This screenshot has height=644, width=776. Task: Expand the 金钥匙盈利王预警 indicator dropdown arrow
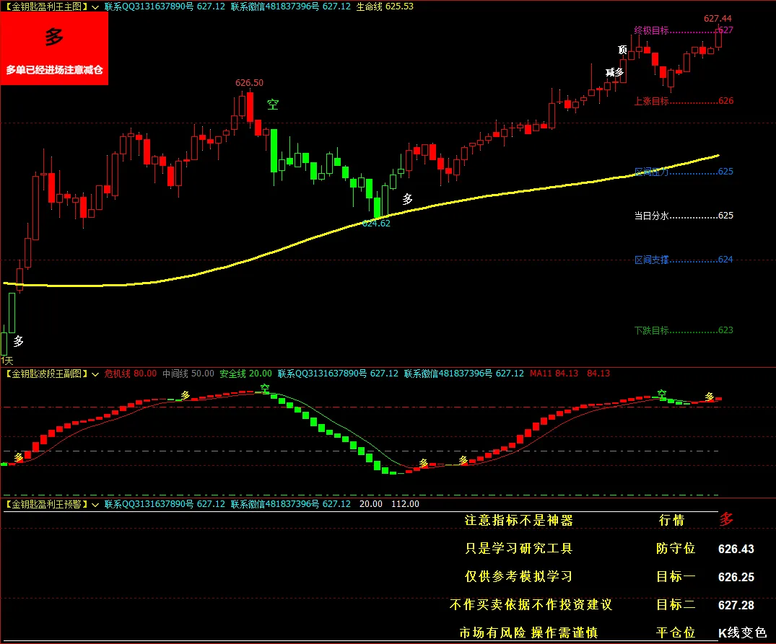tap(95, 505)
